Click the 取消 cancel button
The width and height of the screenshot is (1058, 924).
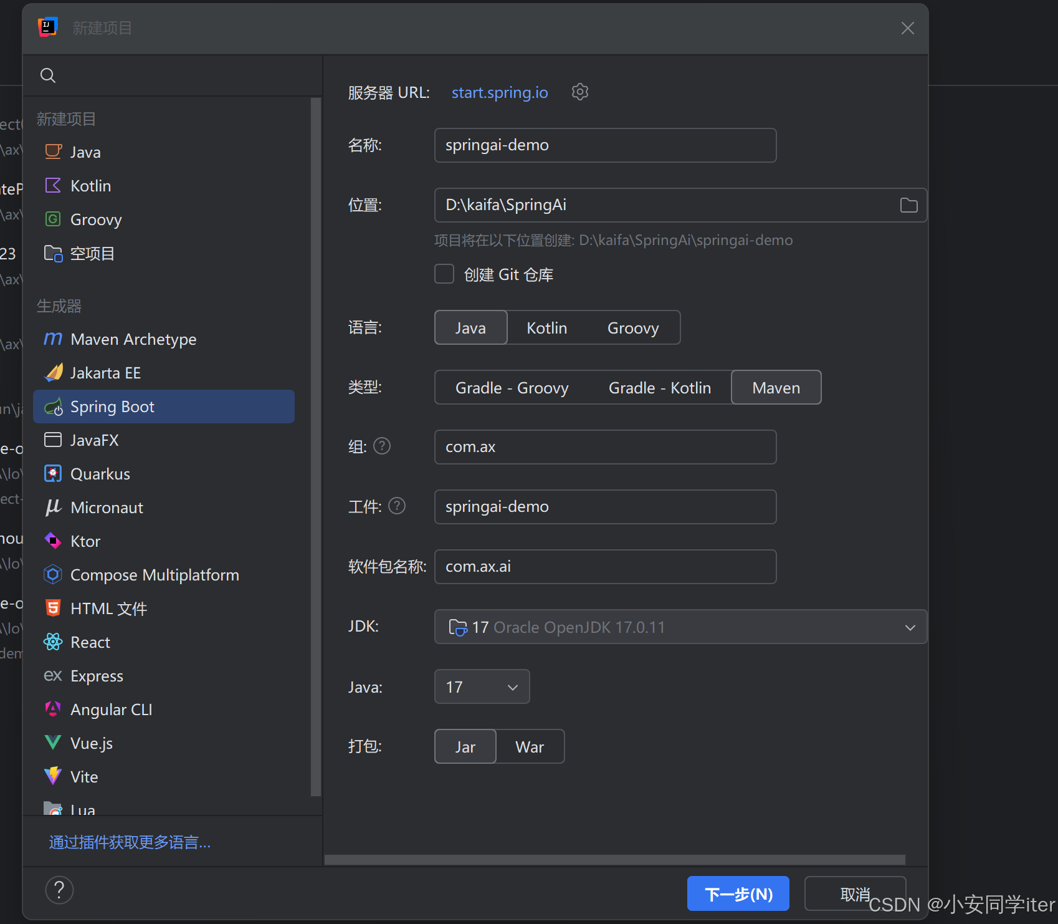pos(855,893)
